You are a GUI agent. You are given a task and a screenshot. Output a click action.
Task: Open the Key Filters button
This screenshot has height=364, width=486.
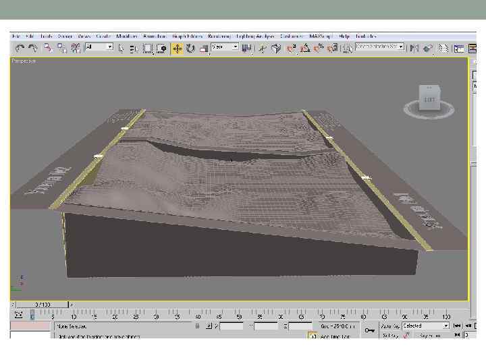(430, 335)
